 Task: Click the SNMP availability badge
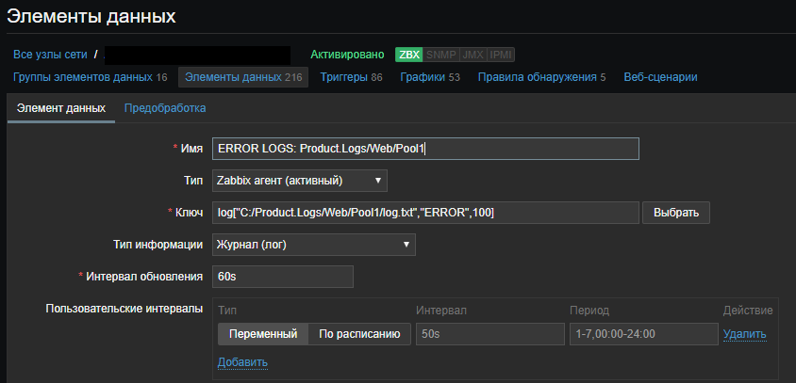[441, 55]
